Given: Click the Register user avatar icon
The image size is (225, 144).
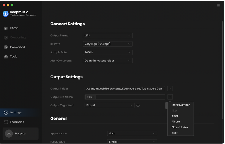Looking at the screenshot, I should click(x=9, y=134).
